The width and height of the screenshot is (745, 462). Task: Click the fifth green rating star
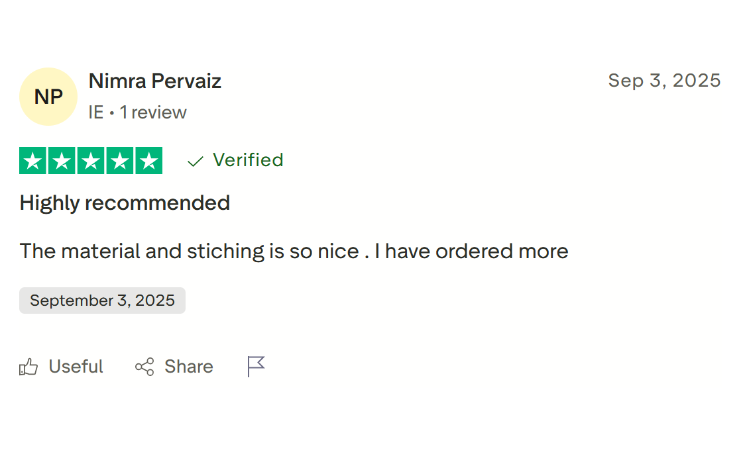148,161
